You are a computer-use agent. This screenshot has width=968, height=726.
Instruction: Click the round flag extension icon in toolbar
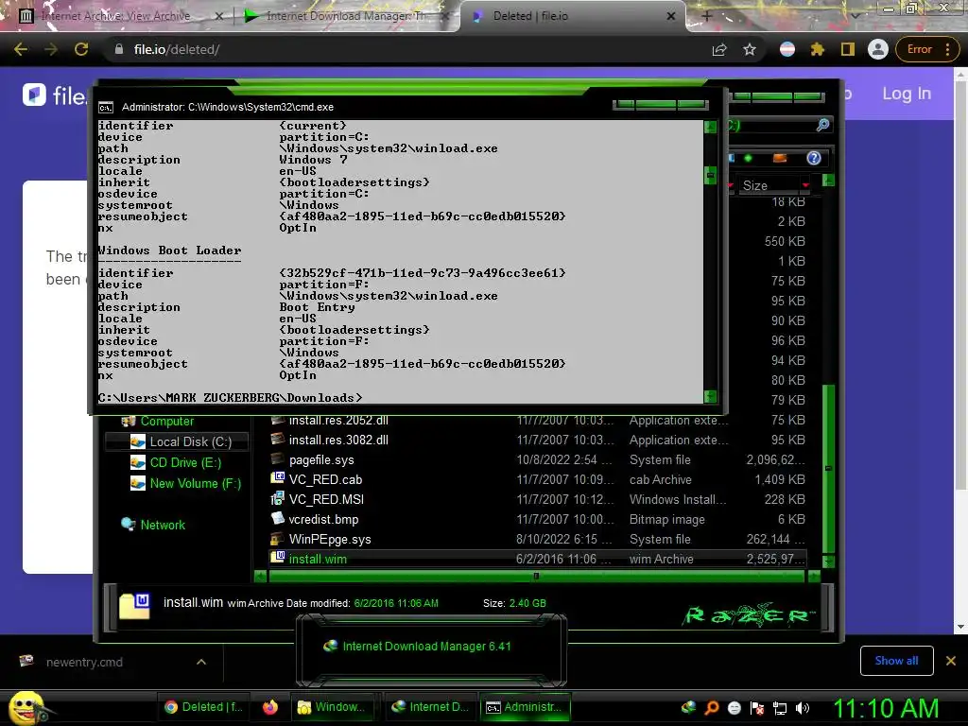point(787,49)
